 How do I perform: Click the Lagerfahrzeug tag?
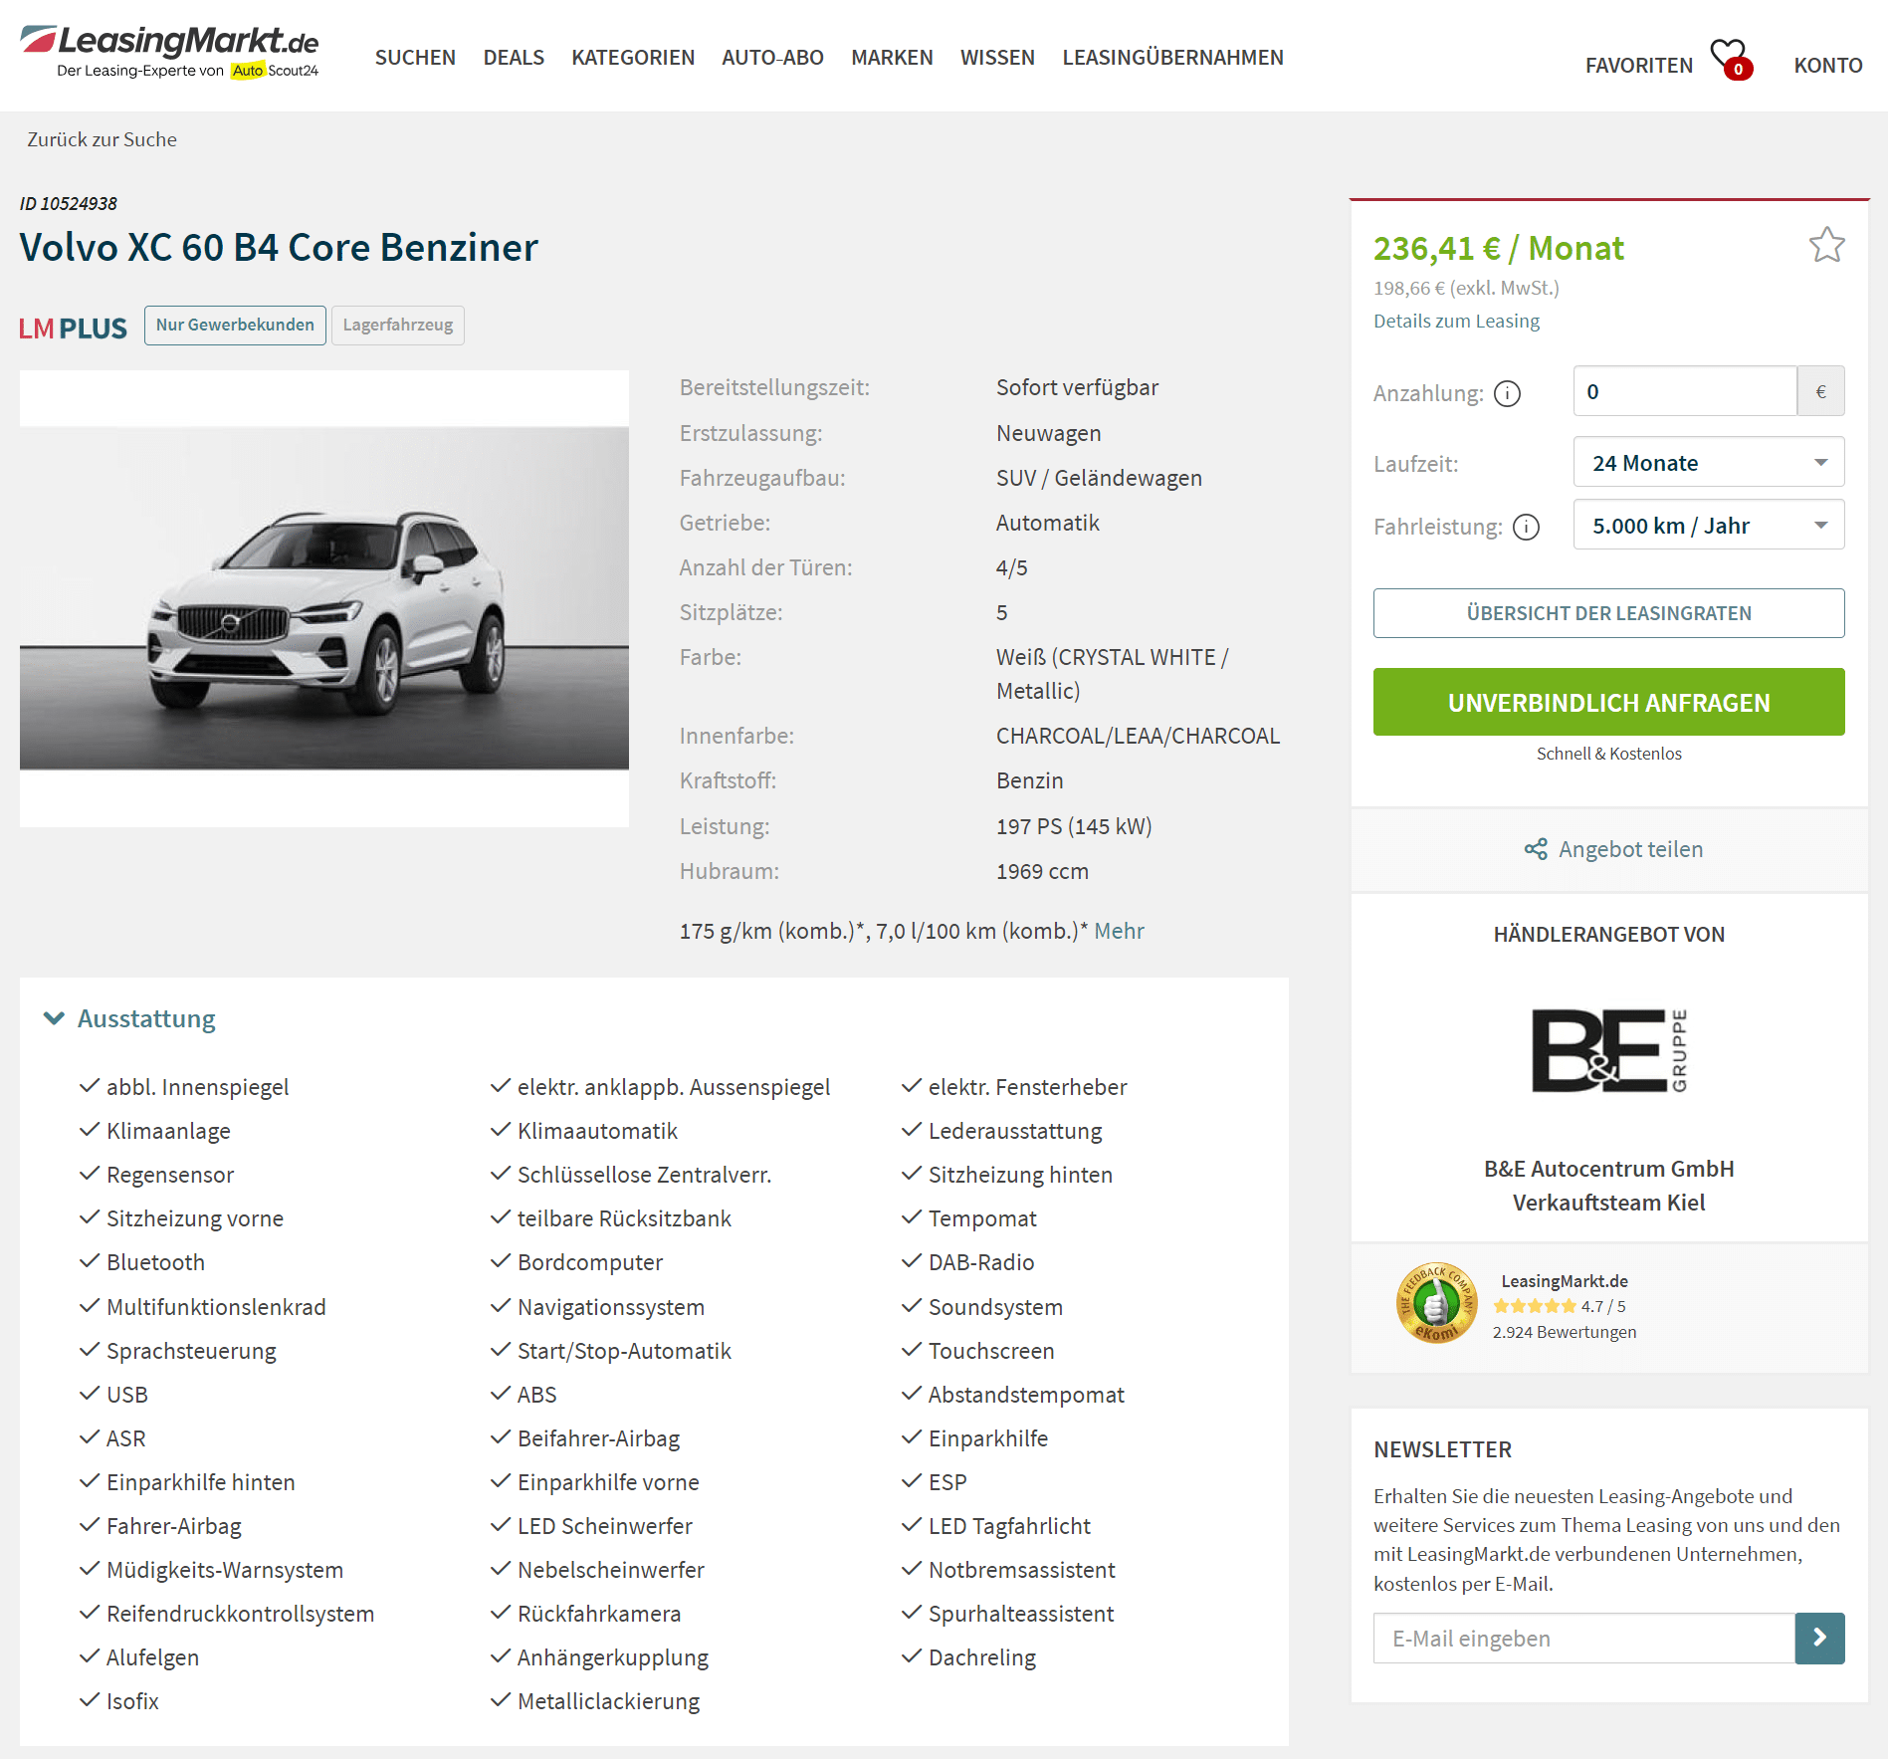coord(397,326)
